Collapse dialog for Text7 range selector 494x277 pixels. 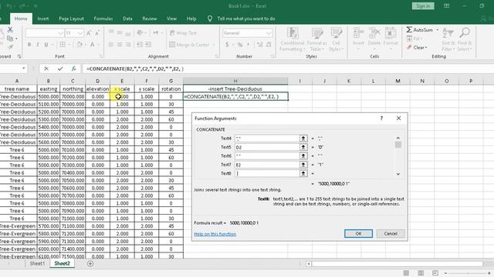[x=303, y=165]
